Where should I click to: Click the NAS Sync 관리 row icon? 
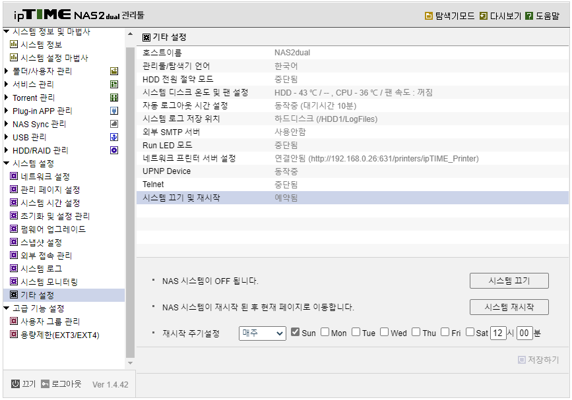tap(114, 124)
